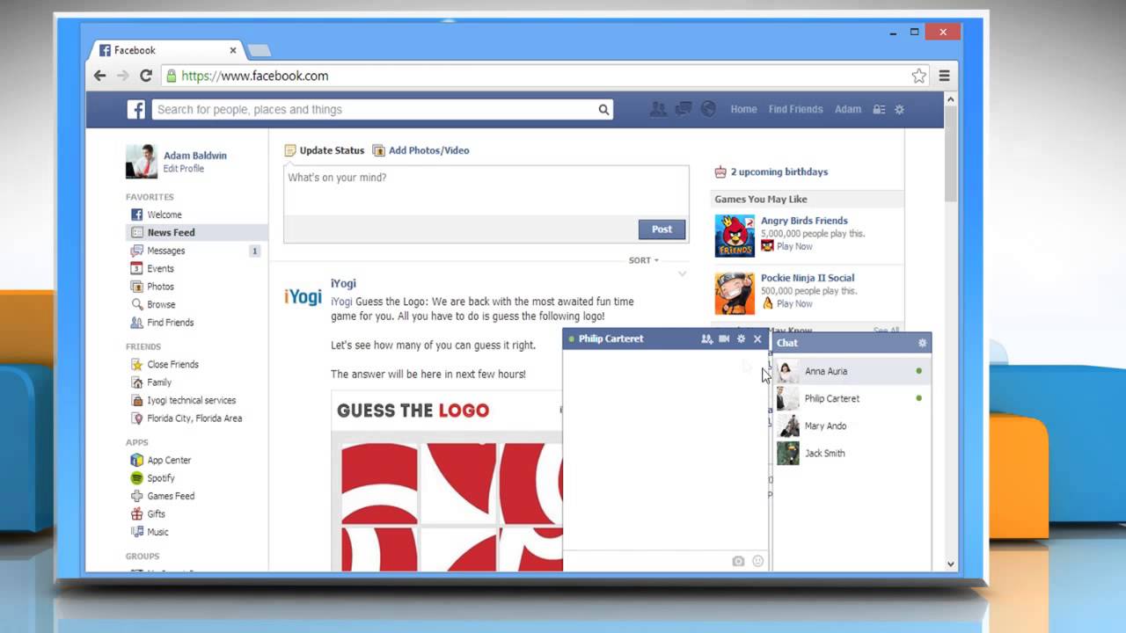The width and height of the screenshot is (1126, 633).
Task: Open the account settings gear in the top bar
Action: (899, 110)
